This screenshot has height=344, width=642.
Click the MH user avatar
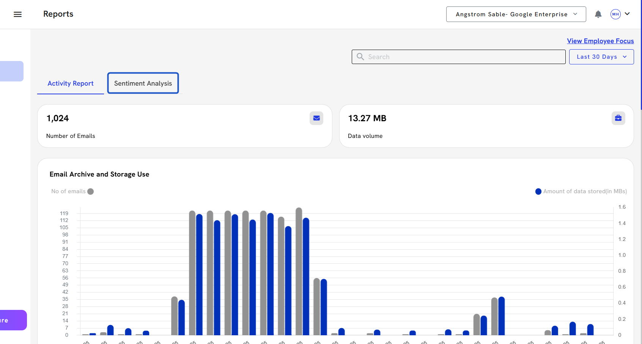[615, 14]
